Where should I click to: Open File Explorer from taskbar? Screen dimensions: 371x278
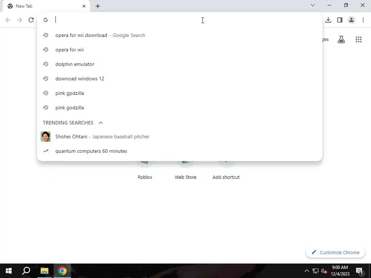(44, 271)
